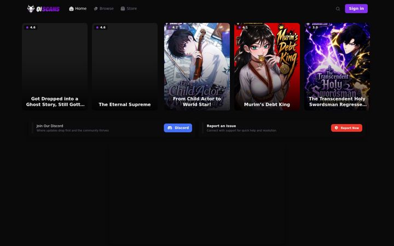Click the blue Discord button
This screenshot has width=394, height=246.
pyautogui.click(x=178, y=128)
